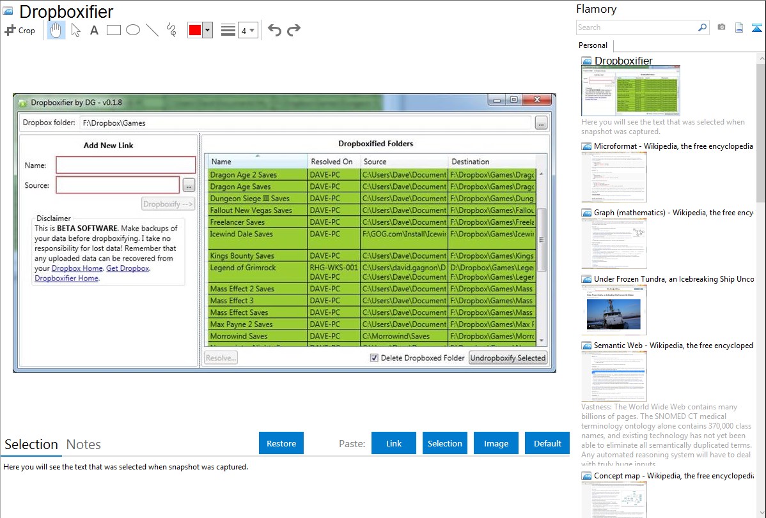The width and height of the screenshot is (766, 518).
Task: Browse for the Dropbox folder location
Action: point(541,123)
